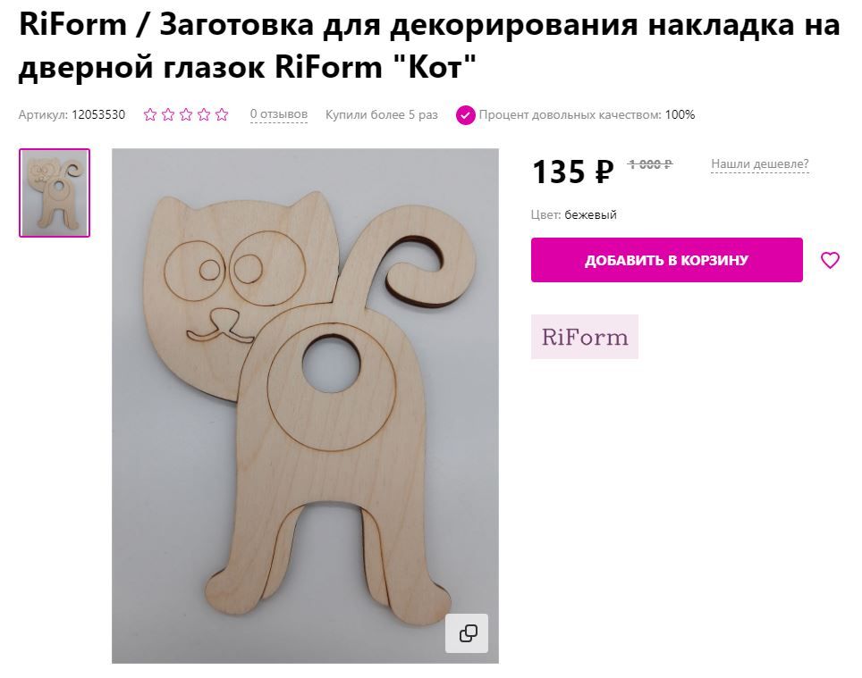Click the Процент довольных качеством: 100% text
This screenshot has width=862, height=678.
tap(587, 114)
